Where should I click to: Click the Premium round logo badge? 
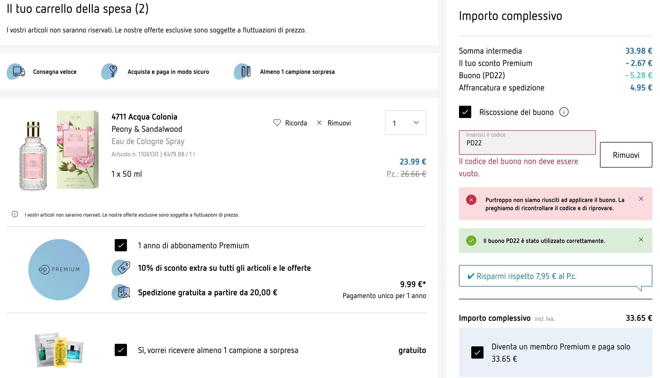[59, 270]
